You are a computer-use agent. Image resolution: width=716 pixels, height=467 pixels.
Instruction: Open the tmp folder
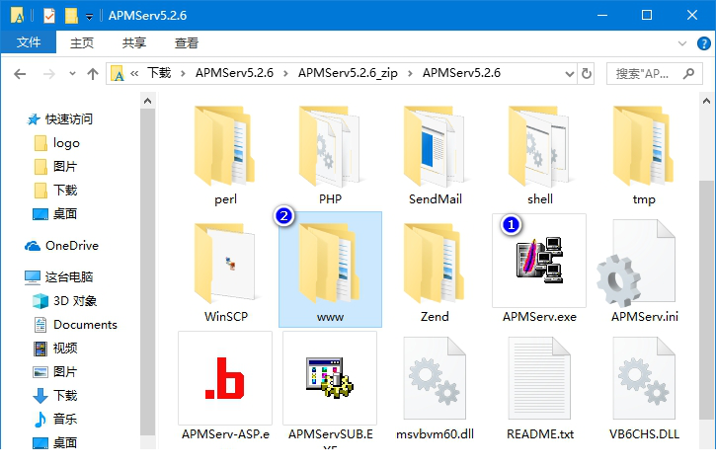click(644, 155)
